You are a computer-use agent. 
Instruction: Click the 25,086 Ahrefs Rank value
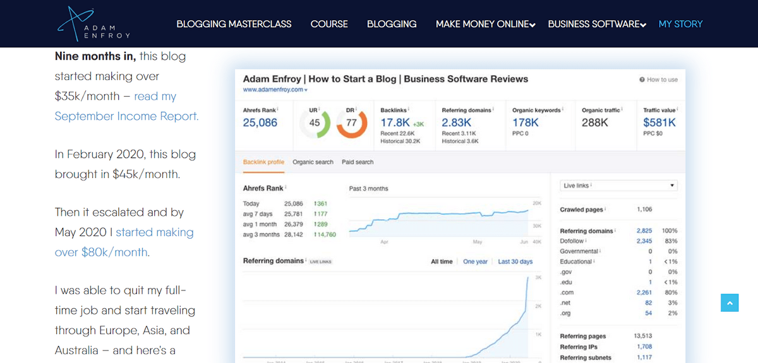[260, 122]
